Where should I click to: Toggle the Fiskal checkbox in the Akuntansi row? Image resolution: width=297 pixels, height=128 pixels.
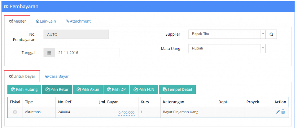(x=15, y=112)
